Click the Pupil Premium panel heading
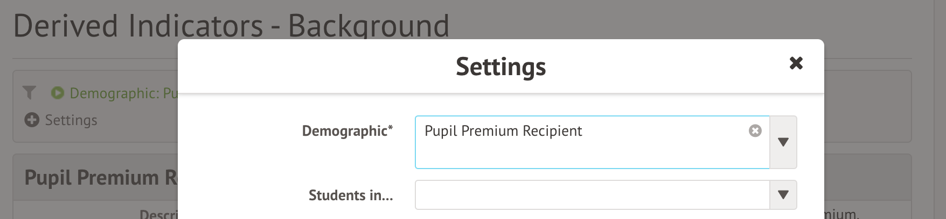This screenshot has width=946, height=219. pyautogui.click(x=101, y=178)
